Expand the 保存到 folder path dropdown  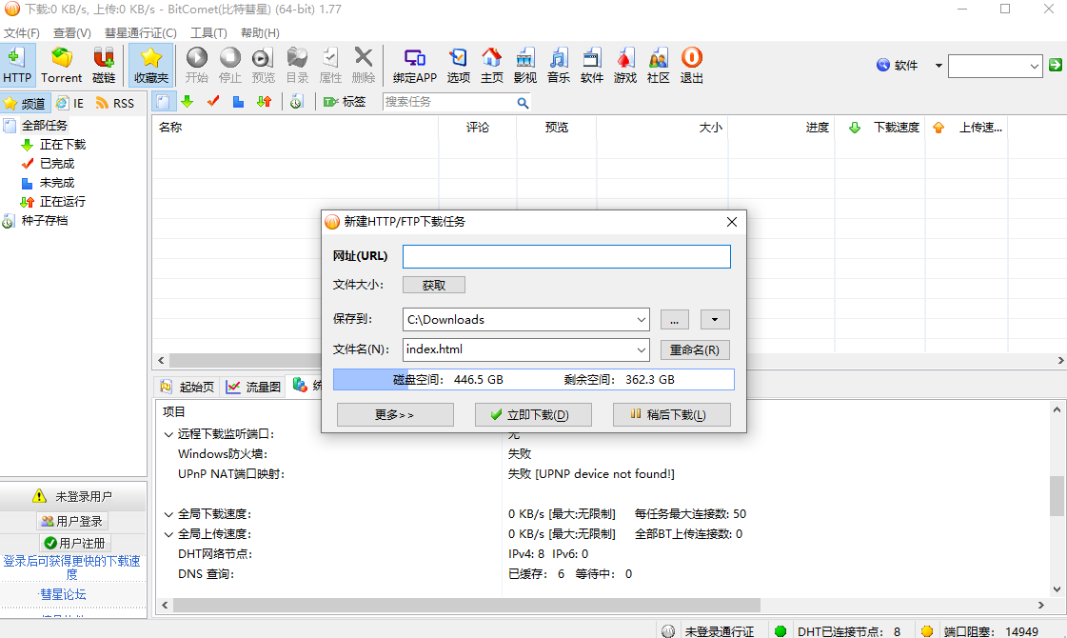pyautogui.click(x=640, y=320)
